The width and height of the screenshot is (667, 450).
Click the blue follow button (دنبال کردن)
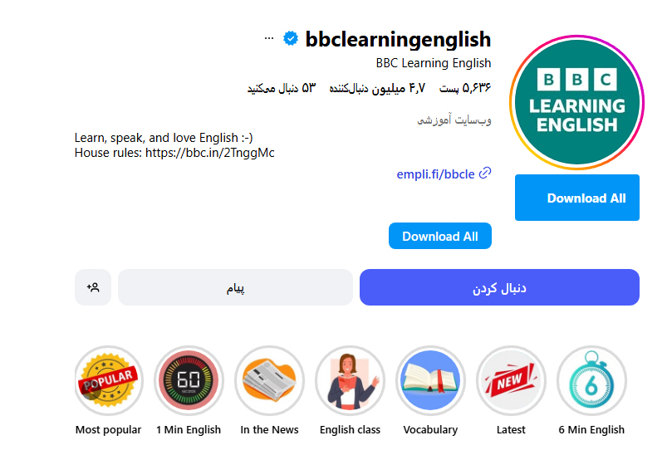pyautogui.click(x=499, y=287)
